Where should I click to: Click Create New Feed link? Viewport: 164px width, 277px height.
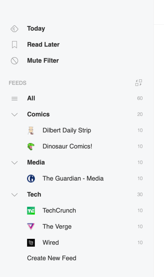coord(52,258)
